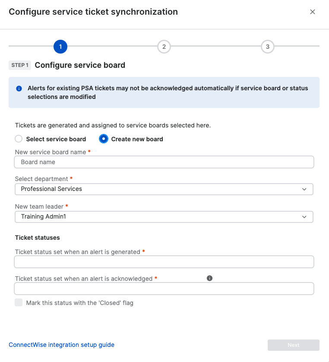The height and width of the screenshot is (362, 329).
Task: Click the Ticket statuses section heading
Action: 37,238
